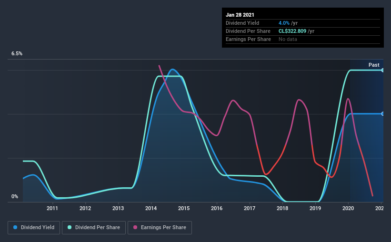Screen dimensions: 391x242
Task: Click the 2012 x-axis label
Action: [x=85, y=208]
